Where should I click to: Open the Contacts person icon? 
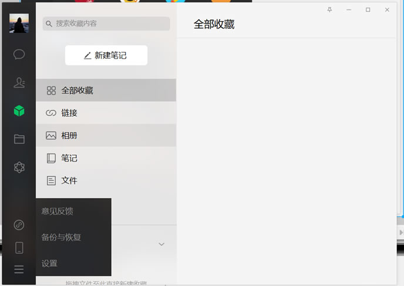tap(19, 83)
